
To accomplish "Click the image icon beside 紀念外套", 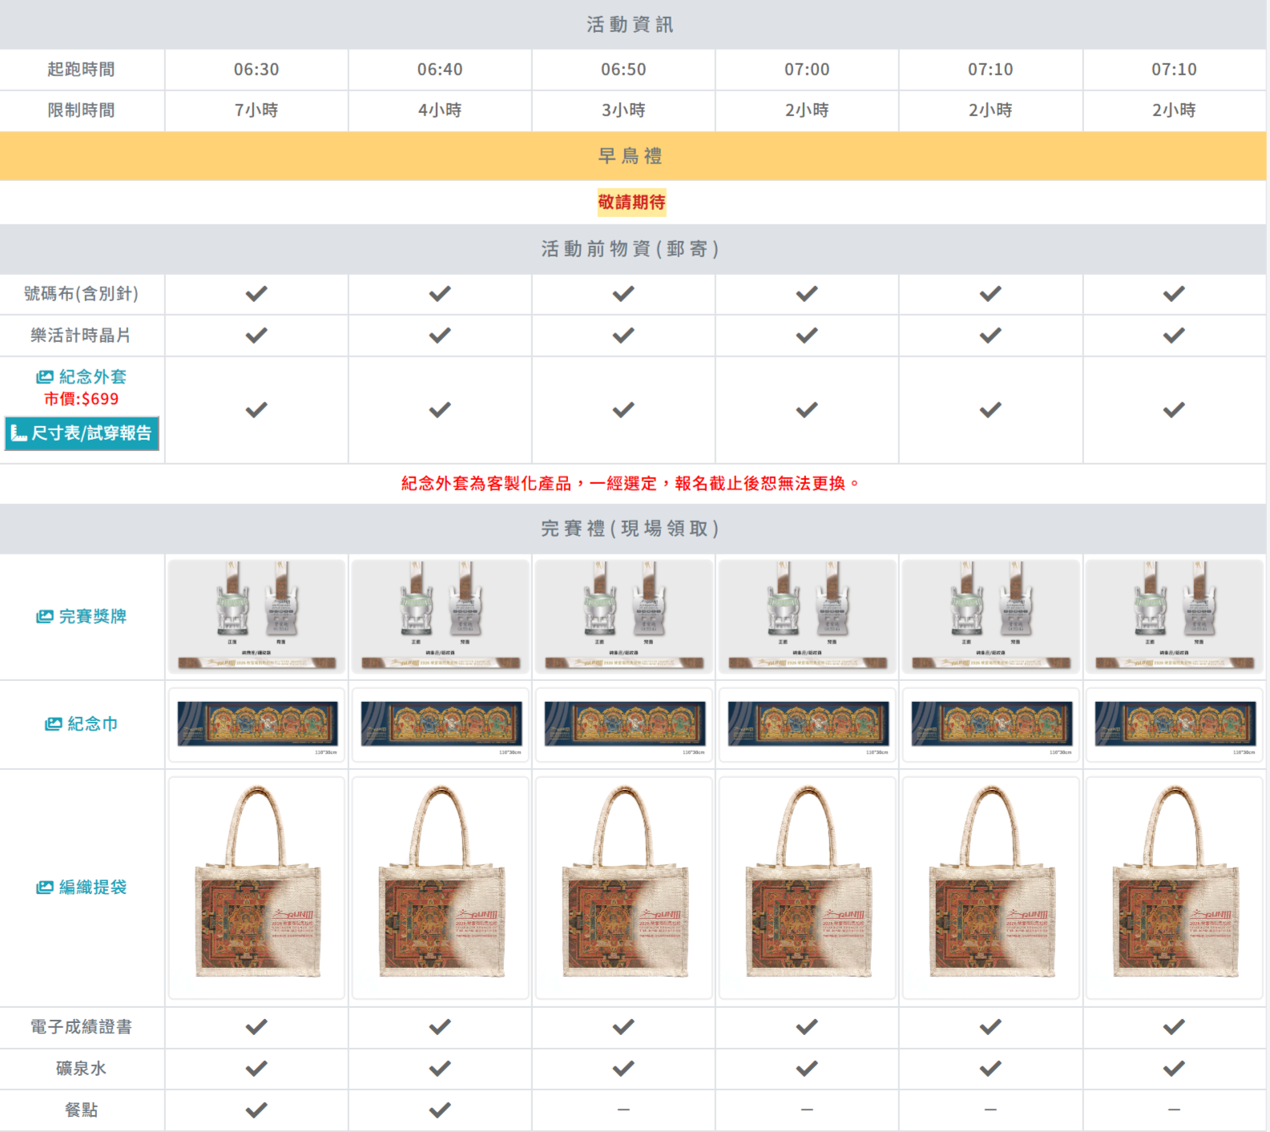I will coord(45,377).
